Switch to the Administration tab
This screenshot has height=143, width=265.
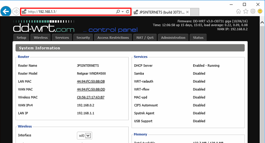(173, 38)
